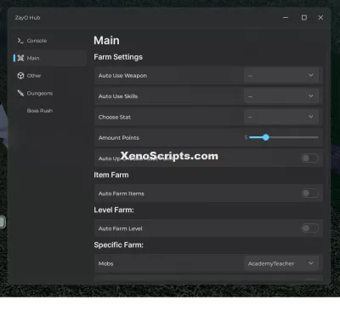Minimize the ZayO Hub window

pyautogui.click(x=286, y=18)
